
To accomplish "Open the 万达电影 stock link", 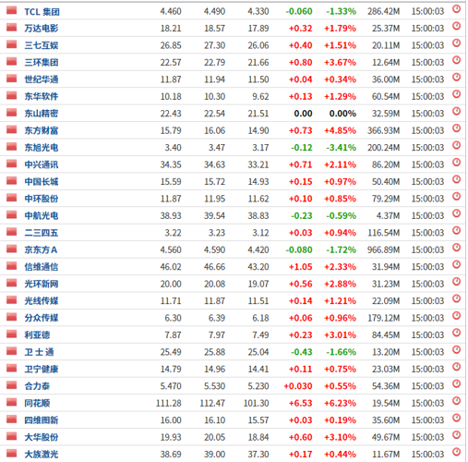I will [42, 29].
